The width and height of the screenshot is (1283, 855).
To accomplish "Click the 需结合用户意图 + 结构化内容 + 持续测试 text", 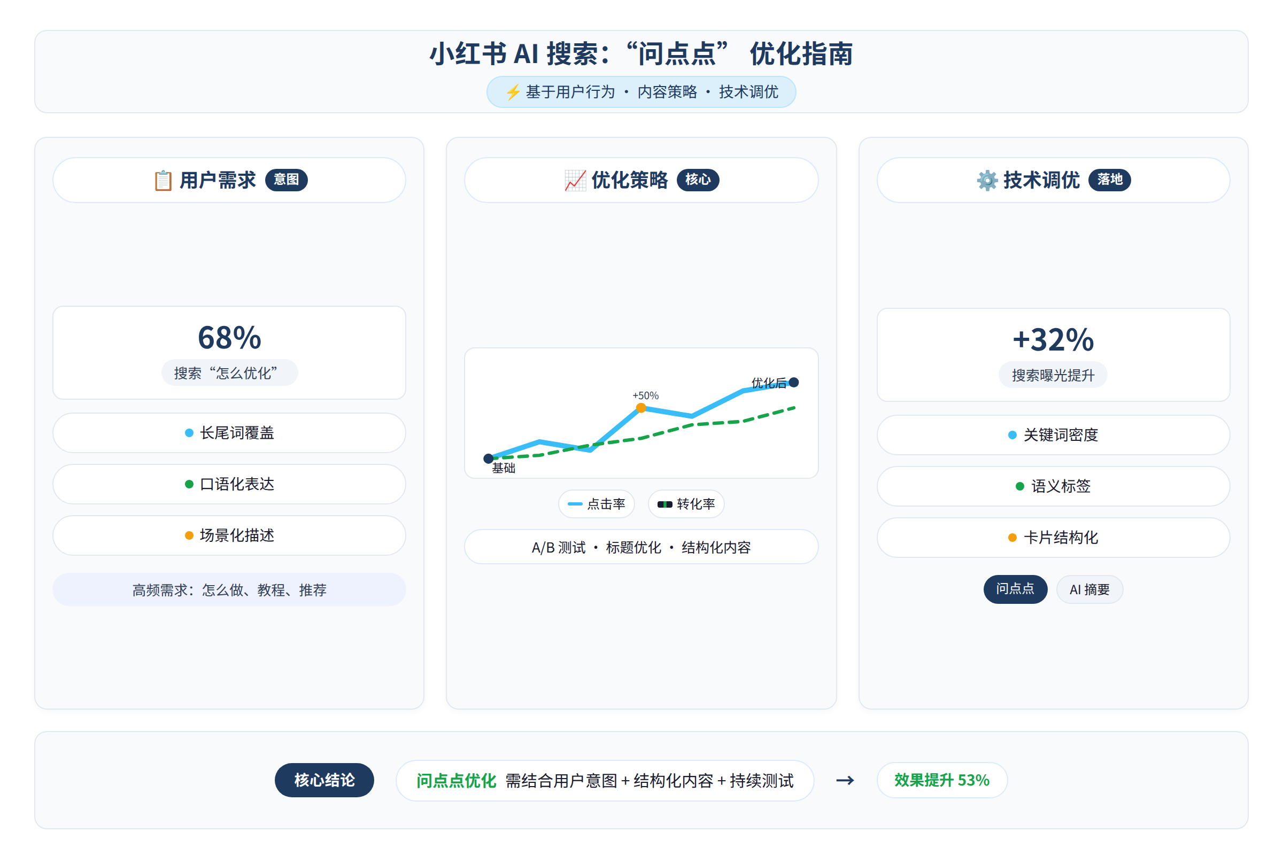I will click(650, 781).
